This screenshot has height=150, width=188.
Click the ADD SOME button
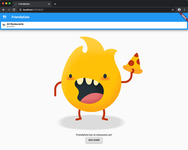click(94, 140)
